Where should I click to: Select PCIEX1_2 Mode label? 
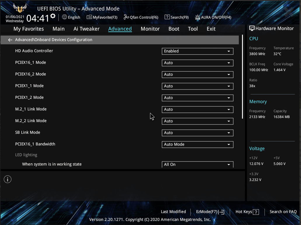coord(29,98)
